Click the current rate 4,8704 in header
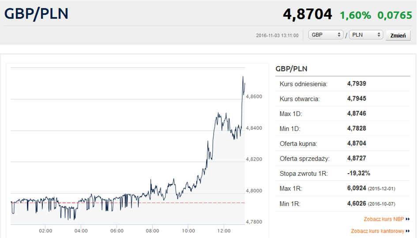 [308, 15]
